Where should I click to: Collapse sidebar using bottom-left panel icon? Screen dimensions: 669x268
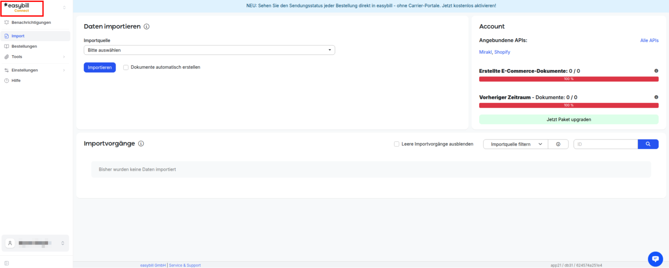coord(7,263)
